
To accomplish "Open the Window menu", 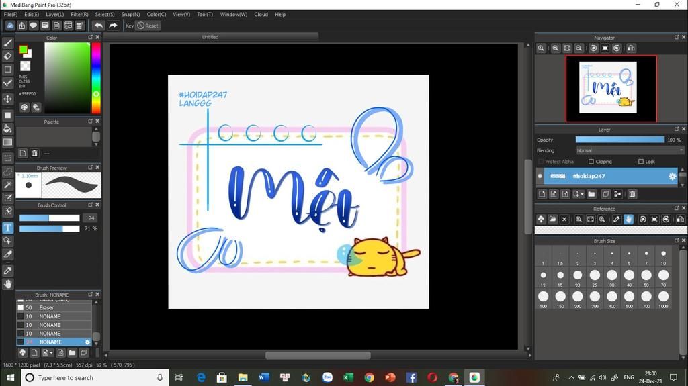I will tap(233, 15).
